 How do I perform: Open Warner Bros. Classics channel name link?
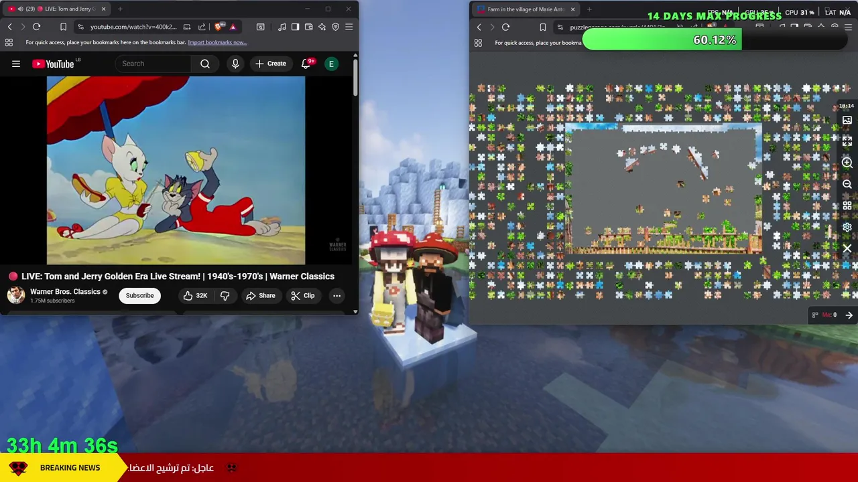pyautogui.click(x=65, y=292)
